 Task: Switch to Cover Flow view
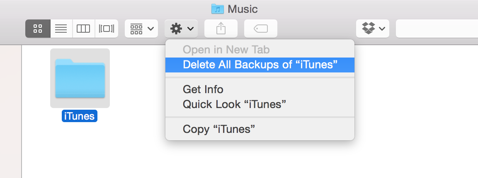(107, 29)
